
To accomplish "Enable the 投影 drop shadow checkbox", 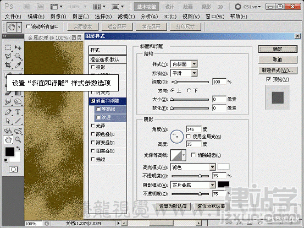I will (93, 67).
